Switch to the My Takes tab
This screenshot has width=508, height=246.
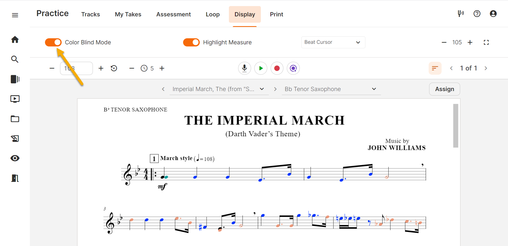(128, 14)
